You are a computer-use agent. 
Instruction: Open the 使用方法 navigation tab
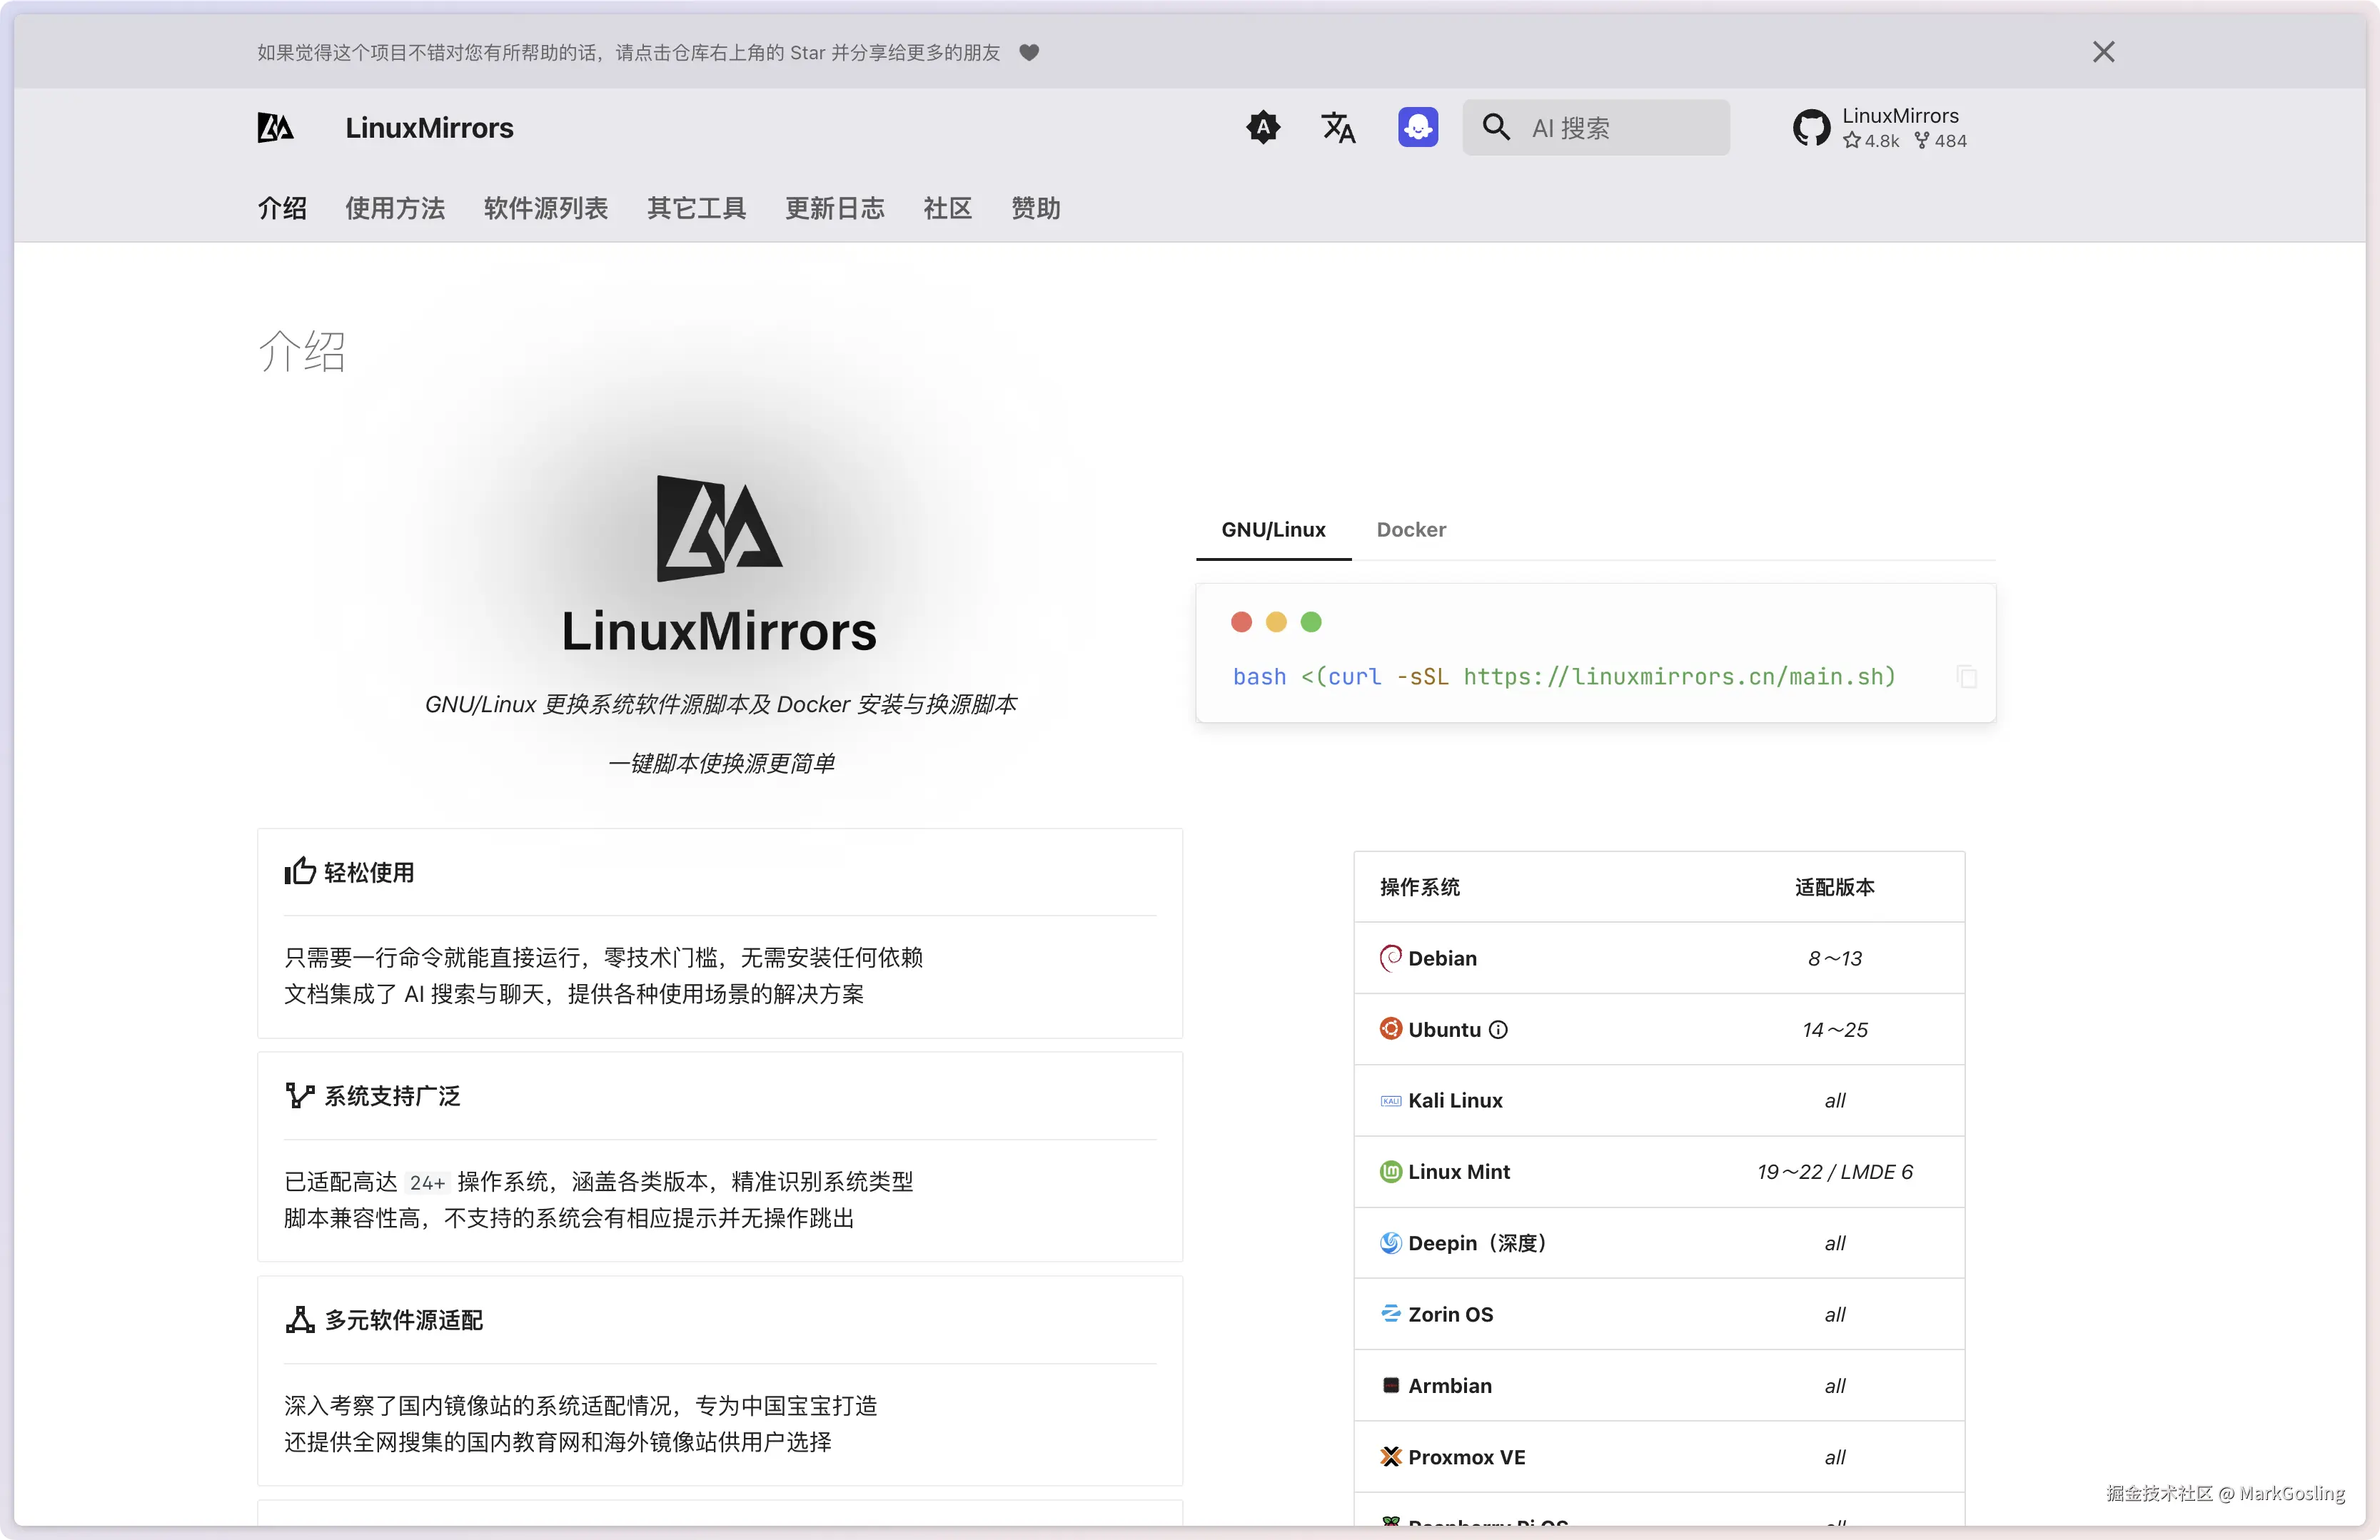coord(395,208)
